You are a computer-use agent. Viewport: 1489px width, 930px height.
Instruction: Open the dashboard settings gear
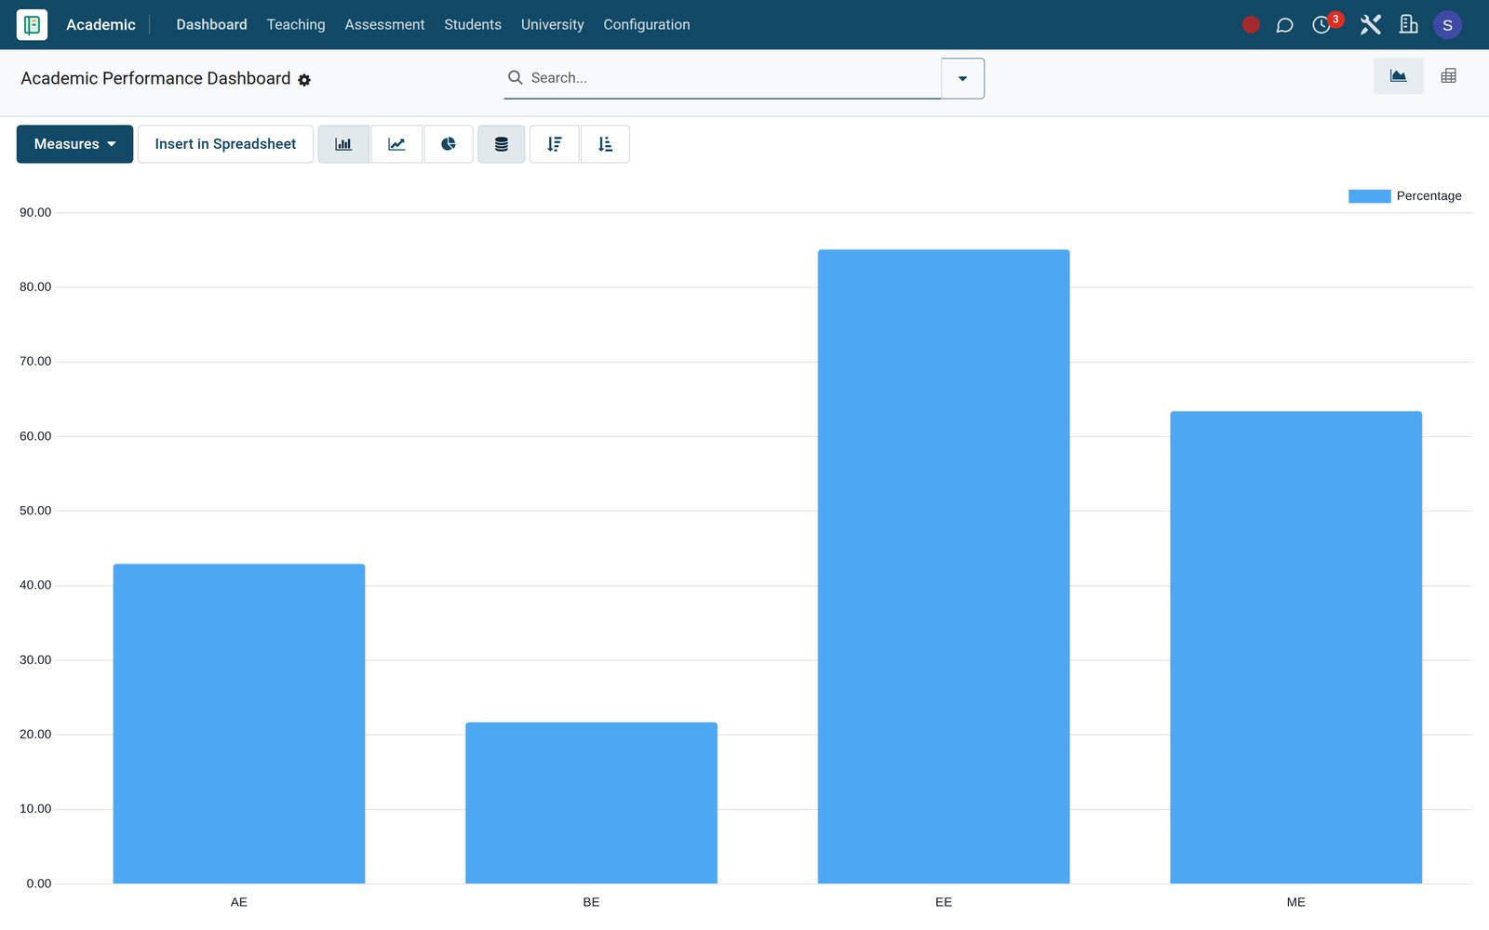[304, 80]
